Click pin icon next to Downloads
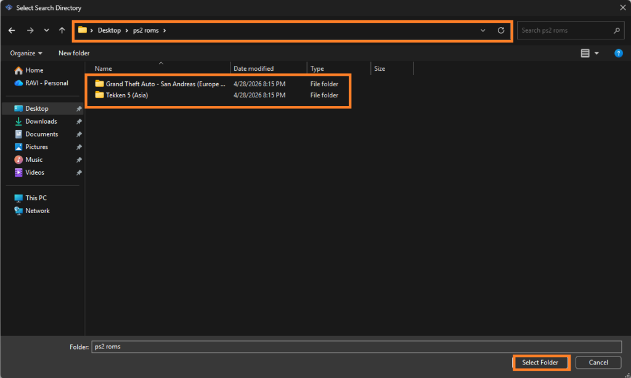 point(79,121)
